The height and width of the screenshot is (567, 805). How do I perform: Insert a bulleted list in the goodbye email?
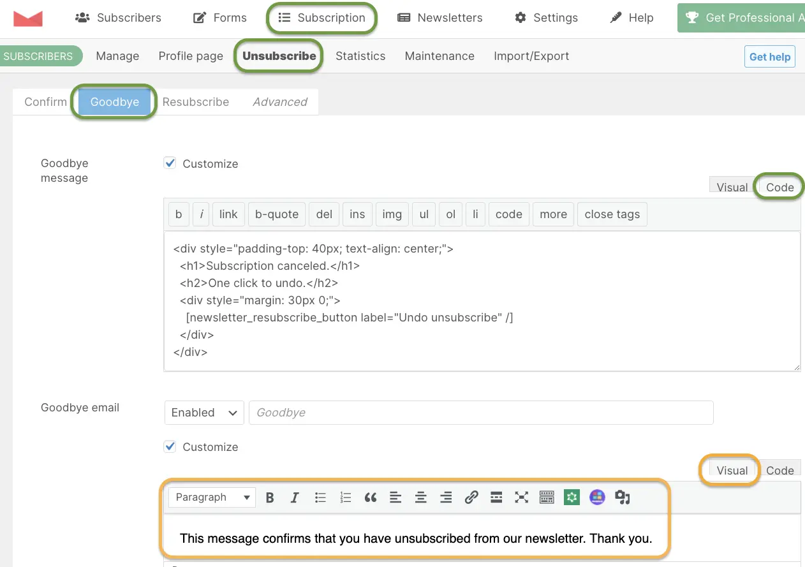coord(320,497)
